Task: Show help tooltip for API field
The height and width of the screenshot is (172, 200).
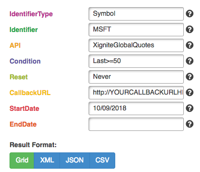Action: [x=190, y=45]
